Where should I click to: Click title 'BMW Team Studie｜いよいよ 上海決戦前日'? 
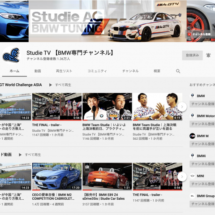104,127
